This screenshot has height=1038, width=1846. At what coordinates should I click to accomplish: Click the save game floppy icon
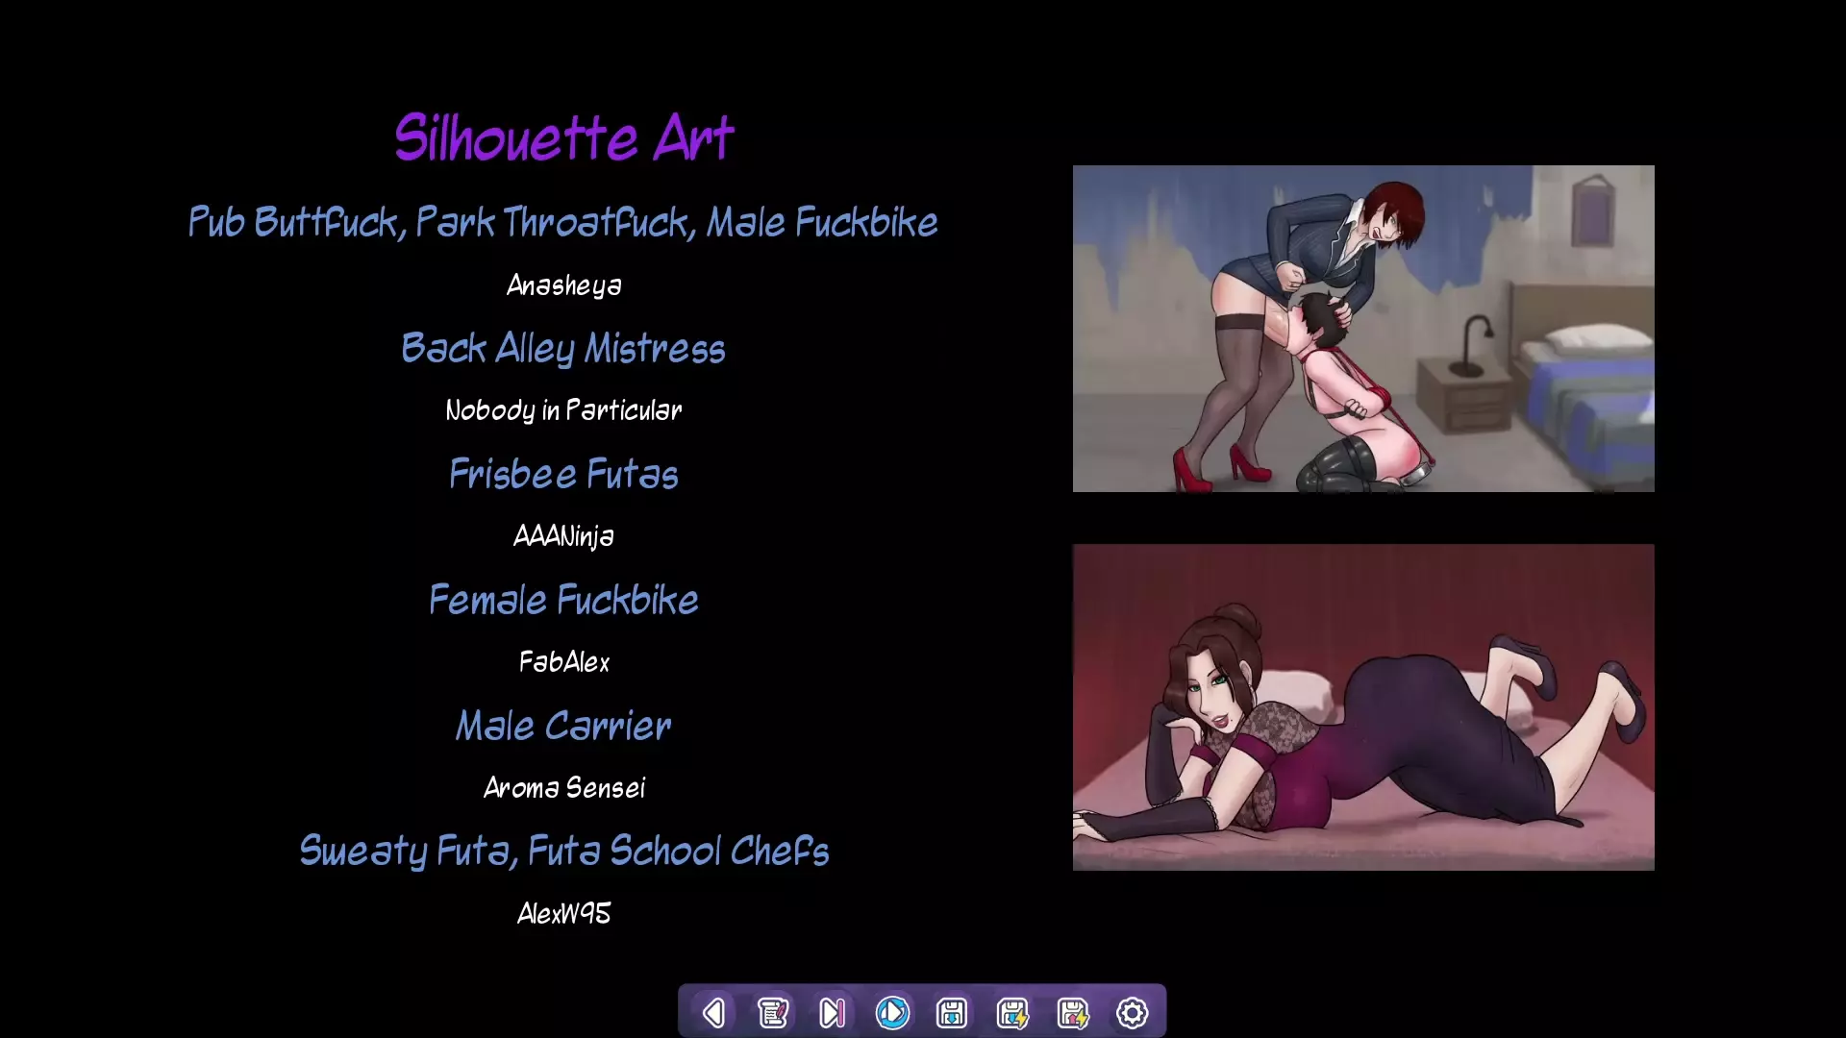coord(952,1012)
